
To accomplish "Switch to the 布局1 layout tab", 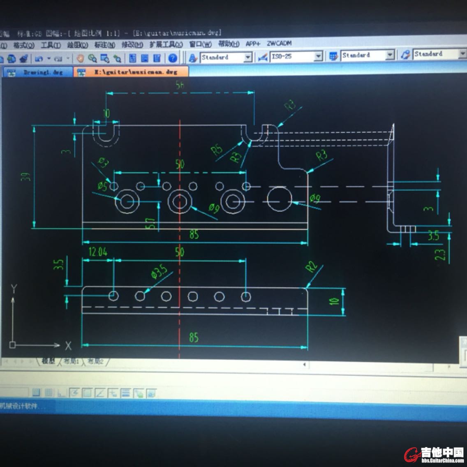I will pyautogui.click(x=71, y=361).
